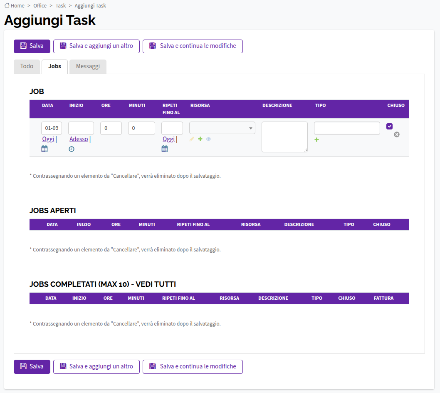
Task: Click the eye icon to view selected Risorsa
Action: click(x=208, y=139)
